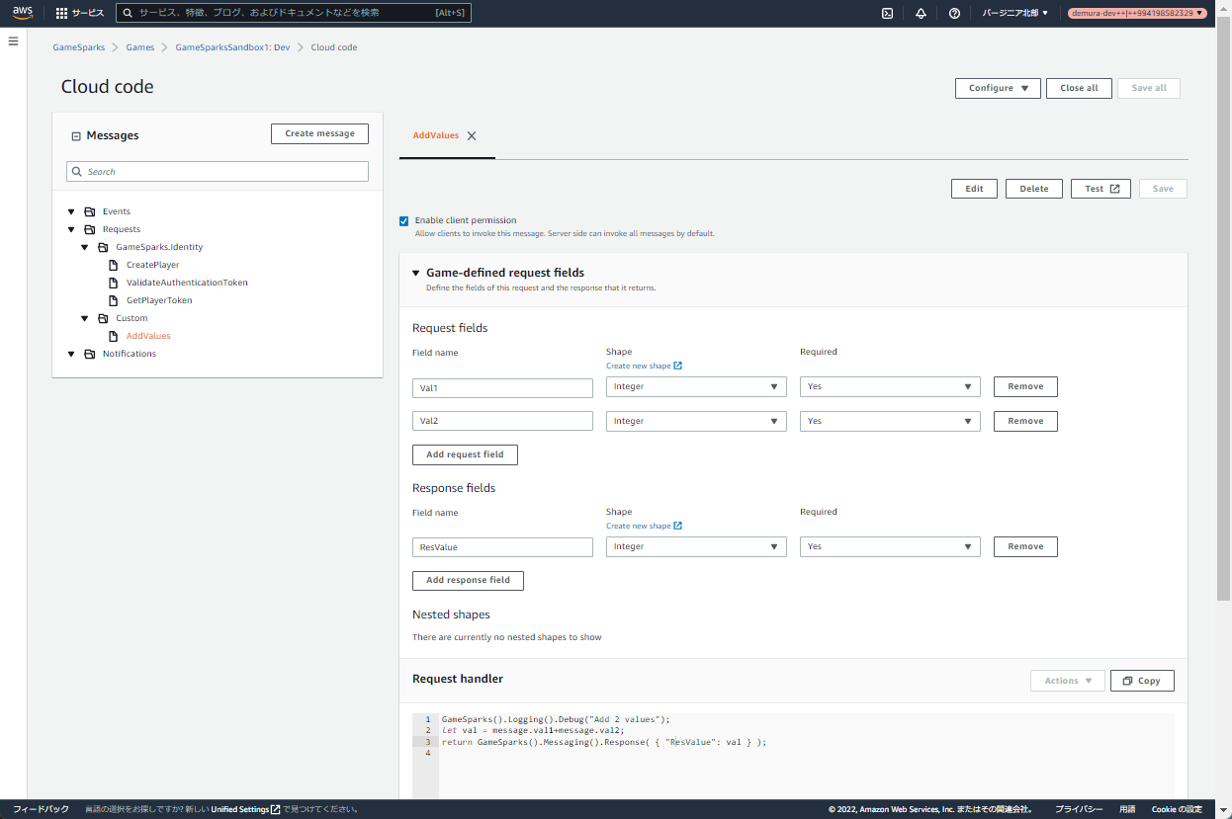Disable the Enable client permission checkbox
This screenshot has width=1232, height=819.
[x=404, y=220]
